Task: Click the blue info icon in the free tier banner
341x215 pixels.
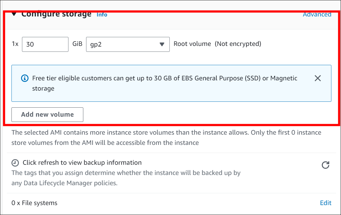Action: pyautogui.click(x=24, y=78)
